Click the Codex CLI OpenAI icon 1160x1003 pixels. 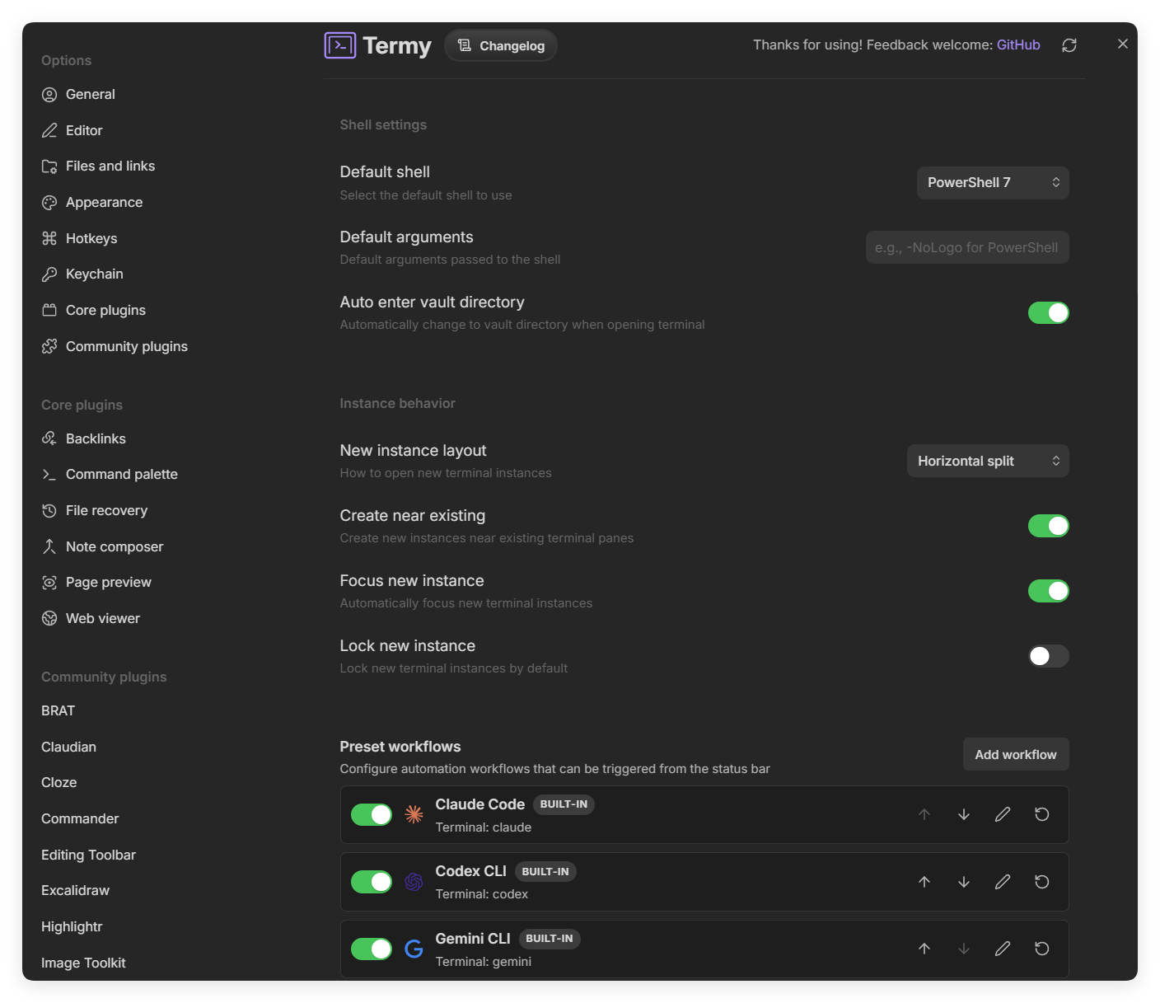[x=414, y=882]
